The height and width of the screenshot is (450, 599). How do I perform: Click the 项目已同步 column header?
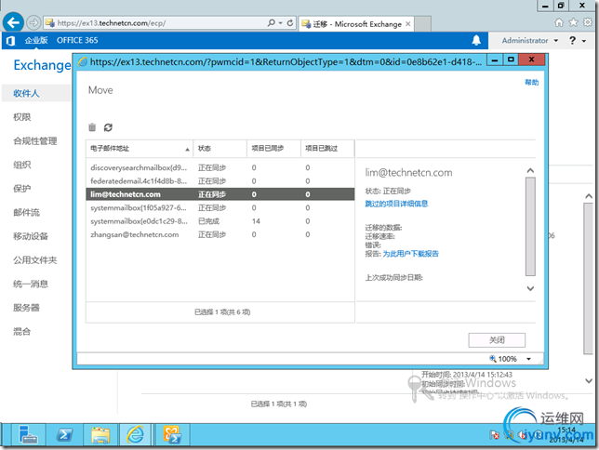273,149
